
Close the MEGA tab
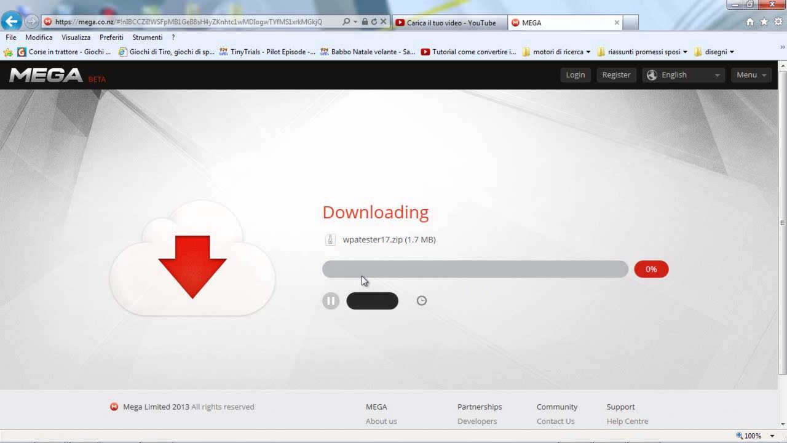[x=617, y=23]
